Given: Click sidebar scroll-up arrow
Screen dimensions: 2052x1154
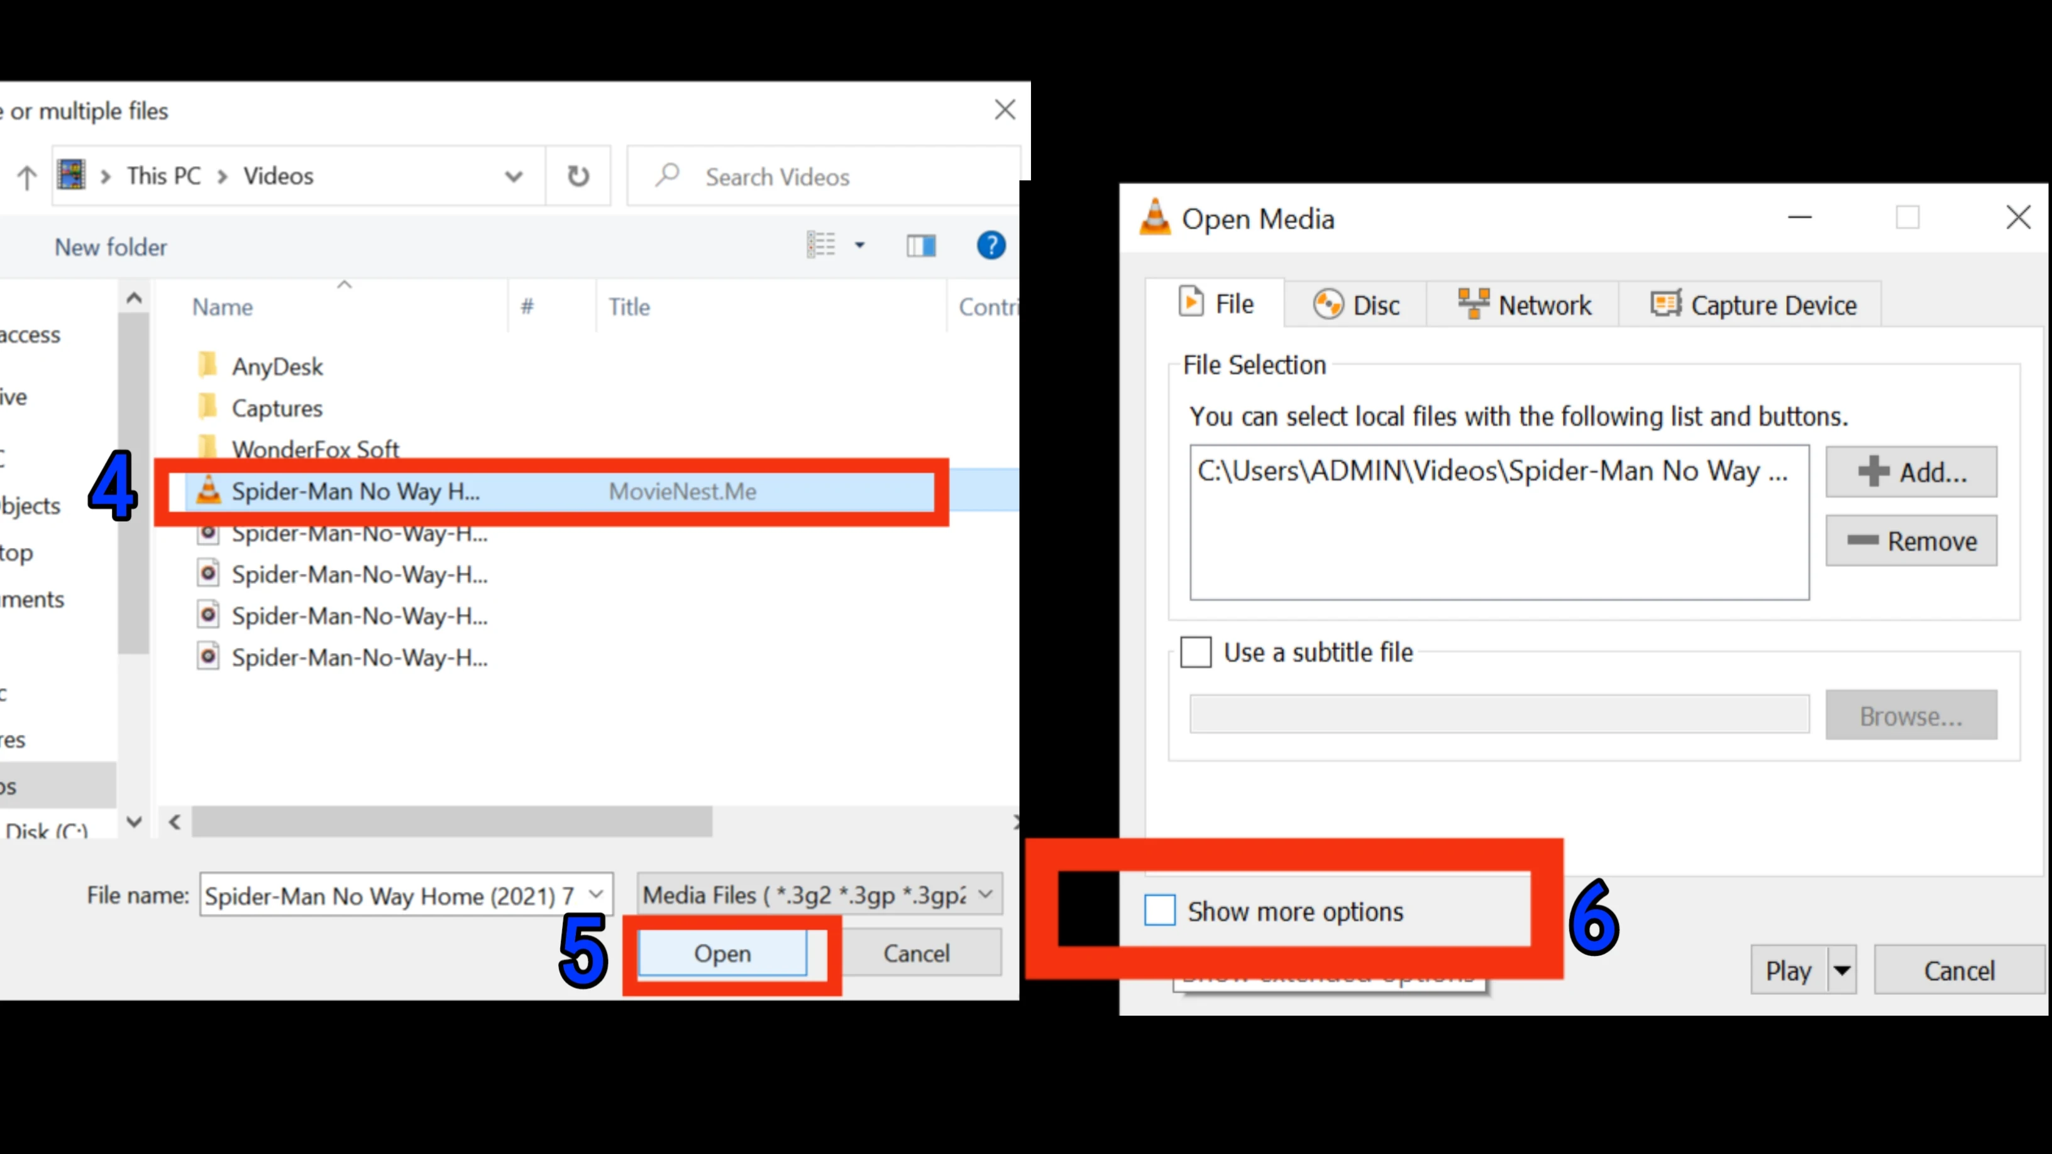Looking at the screenshot, I should click(134, 298).
